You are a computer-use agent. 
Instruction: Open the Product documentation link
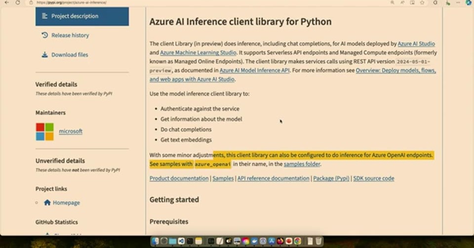tap(179, 178)
